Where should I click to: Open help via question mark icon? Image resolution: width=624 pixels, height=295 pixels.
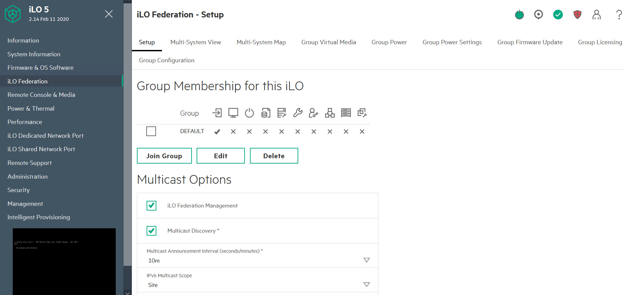pos(619,15)
